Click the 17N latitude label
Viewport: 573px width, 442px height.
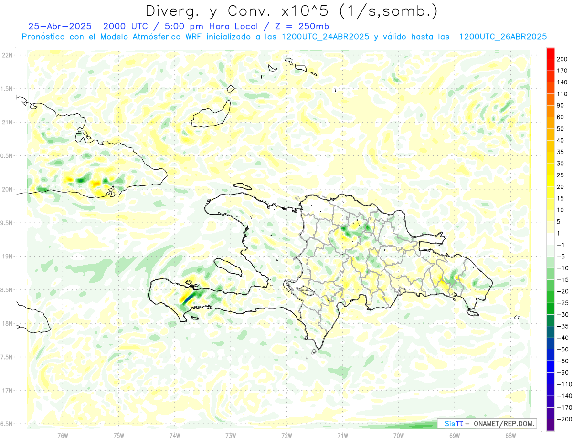7,391
